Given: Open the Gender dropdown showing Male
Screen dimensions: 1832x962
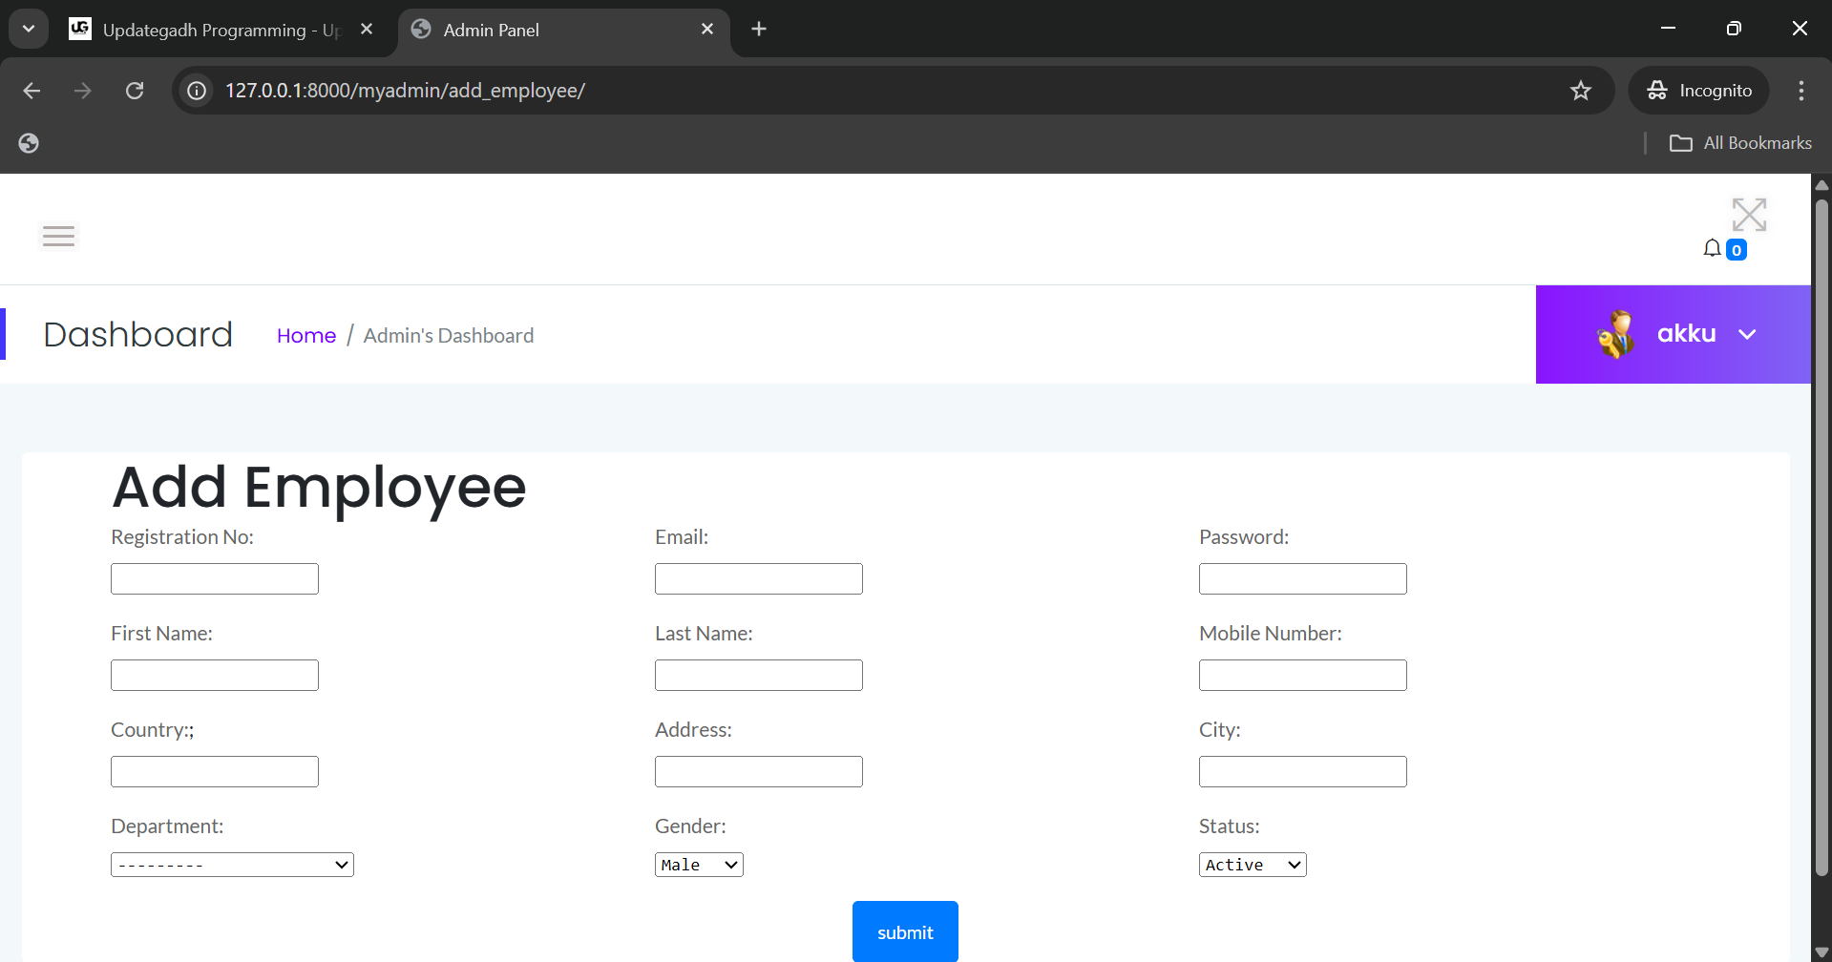Looking at the screenshot, I should [698, 864].
